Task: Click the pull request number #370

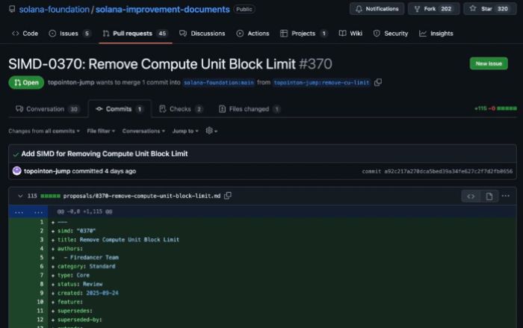Action: click(x=315, y=64)
